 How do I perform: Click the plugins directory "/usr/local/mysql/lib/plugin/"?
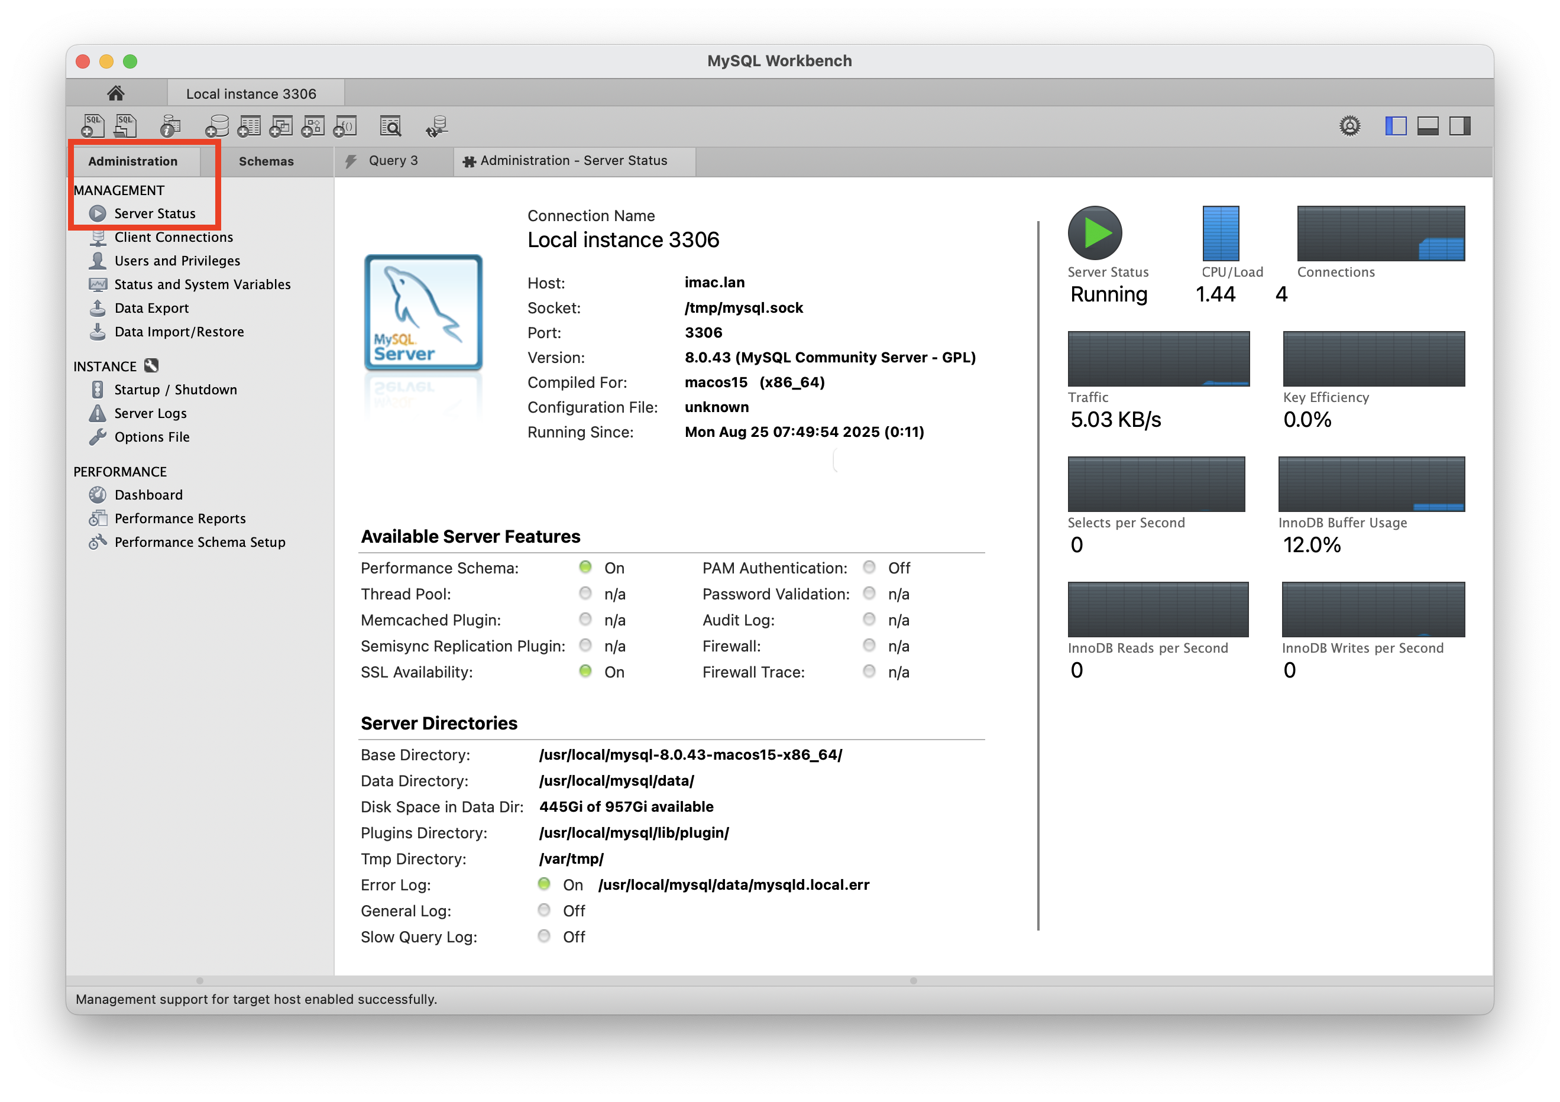tap(634, 833)
